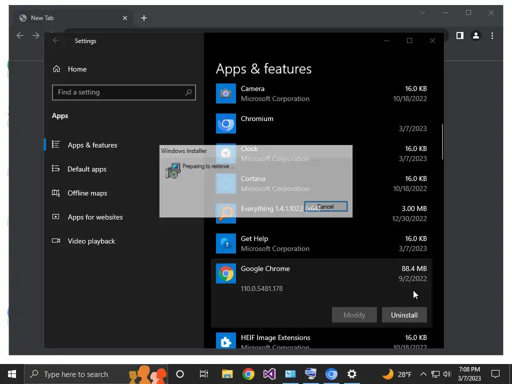The image size is (512, 384).
Task: Open Settings gear on taskbar
Action: tap(351, 374)
